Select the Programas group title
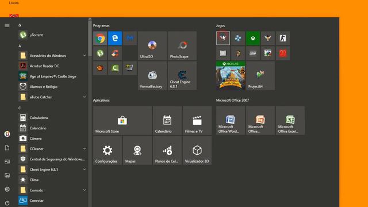368x207 pixels. [x=101, y=25]
